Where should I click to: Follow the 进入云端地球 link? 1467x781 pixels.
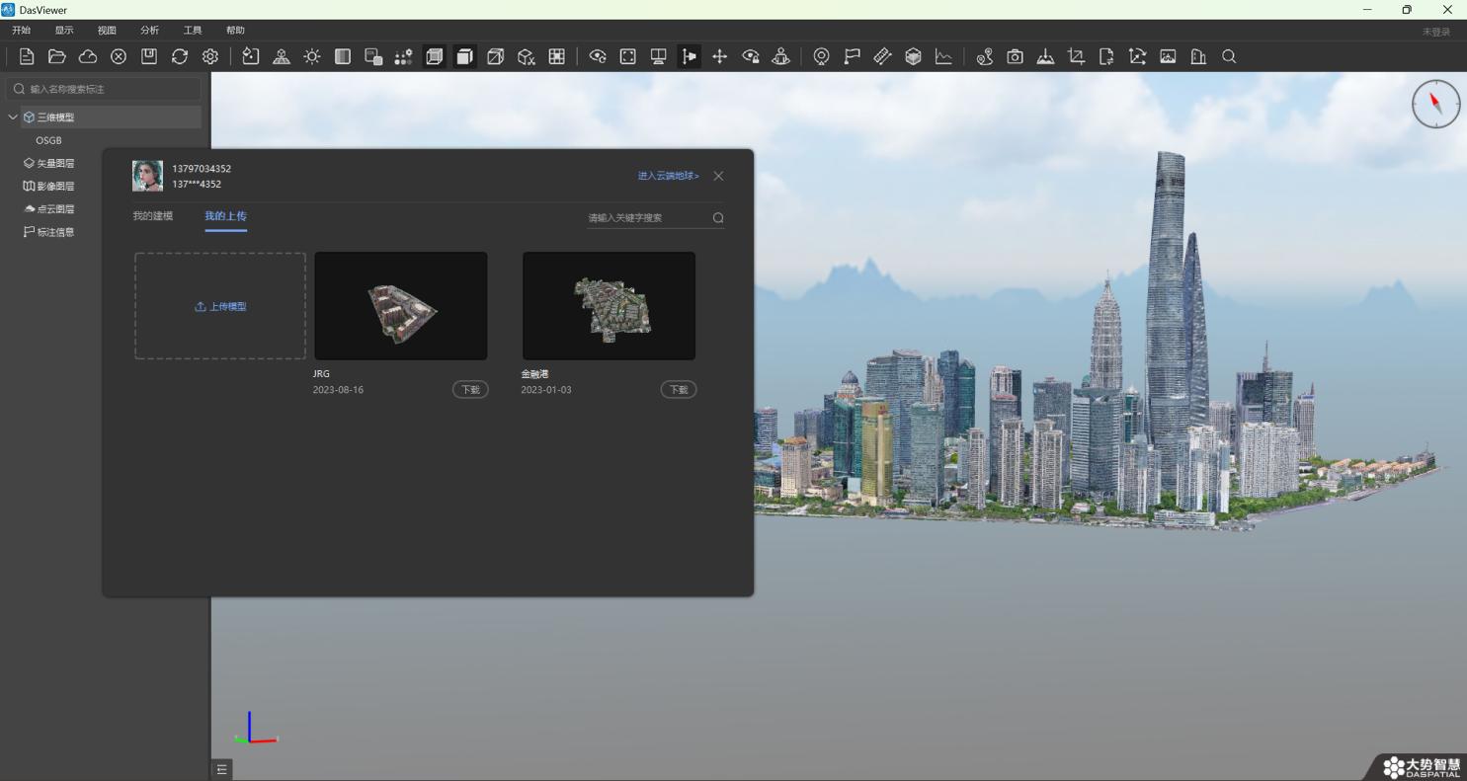pyautogui.click(x=669, y=176)
